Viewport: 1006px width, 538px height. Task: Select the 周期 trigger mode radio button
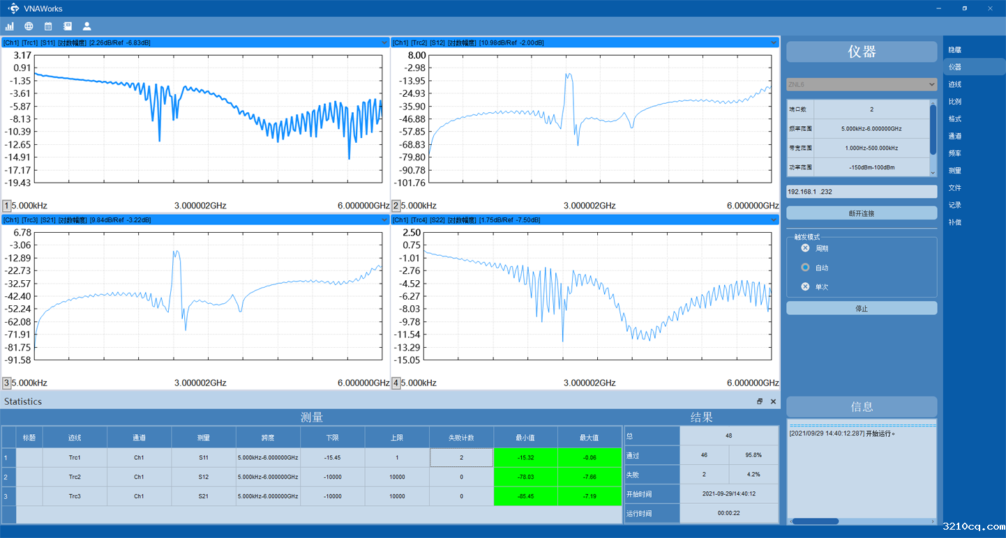point(805,248)
